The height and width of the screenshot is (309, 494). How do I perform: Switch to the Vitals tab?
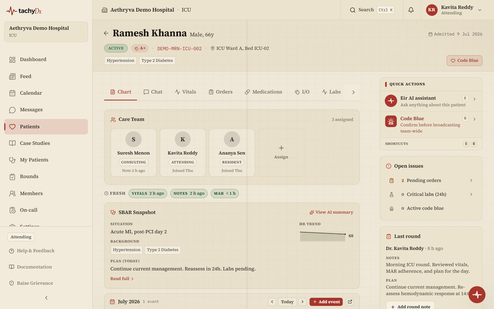coord(186,92)
